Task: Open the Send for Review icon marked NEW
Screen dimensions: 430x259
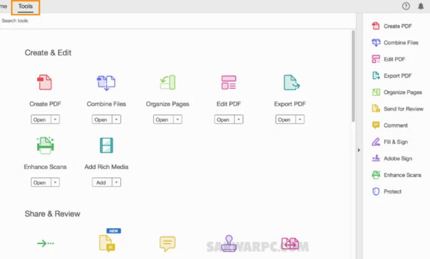Action: click(108, 243)
